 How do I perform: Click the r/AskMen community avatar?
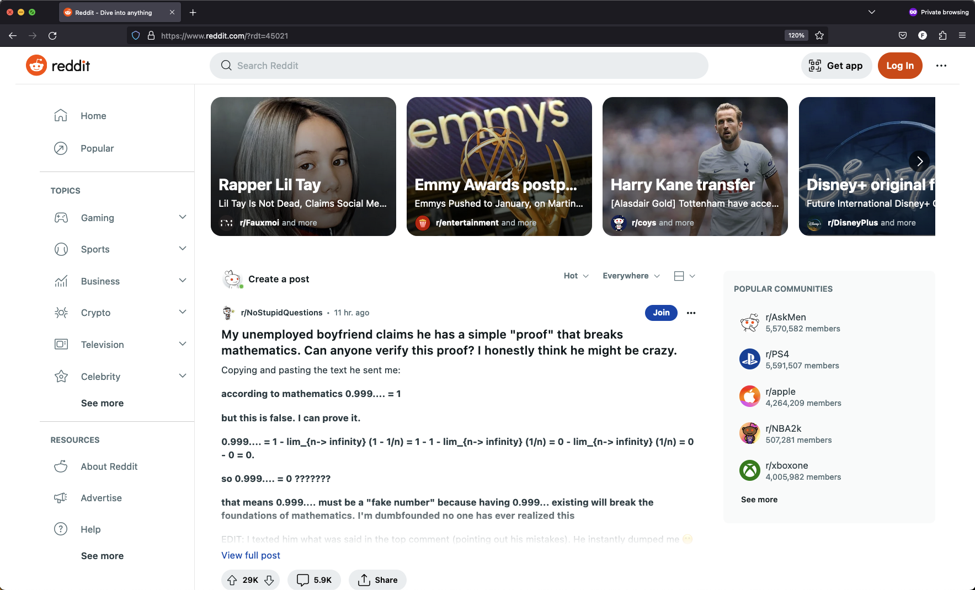750,323
